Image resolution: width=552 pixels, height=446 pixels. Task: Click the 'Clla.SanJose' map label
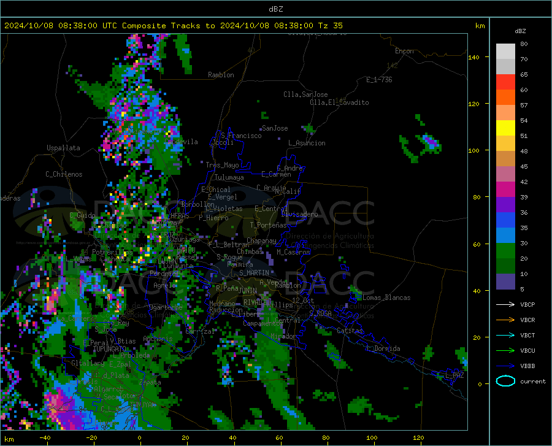coord(305,94)
